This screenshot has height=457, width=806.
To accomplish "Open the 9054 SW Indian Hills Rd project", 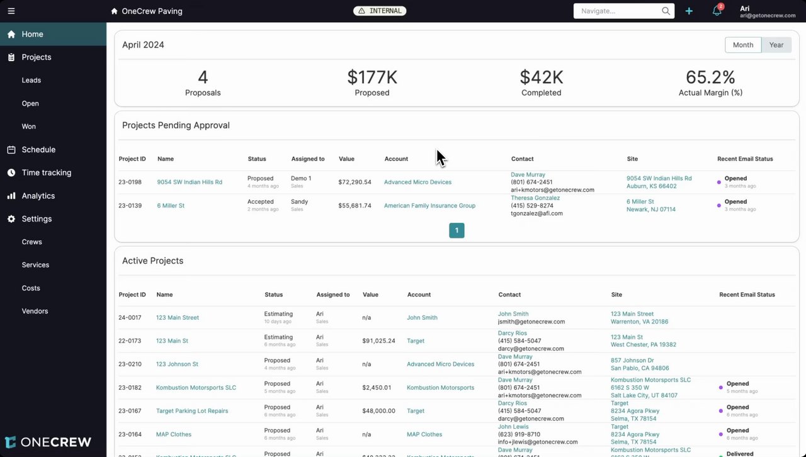I will [x=190, y=182].
